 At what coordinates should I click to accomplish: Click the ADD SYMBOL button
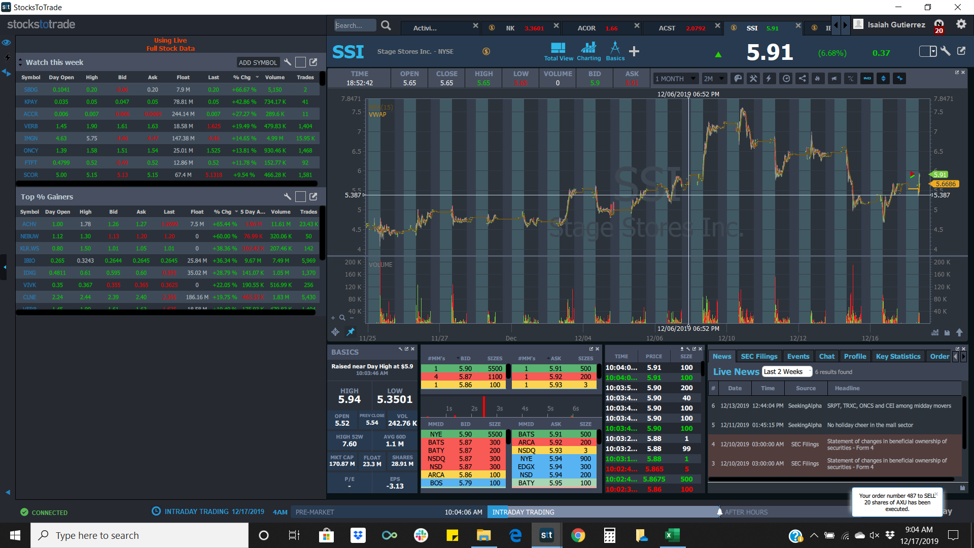(x=258, y=62)
